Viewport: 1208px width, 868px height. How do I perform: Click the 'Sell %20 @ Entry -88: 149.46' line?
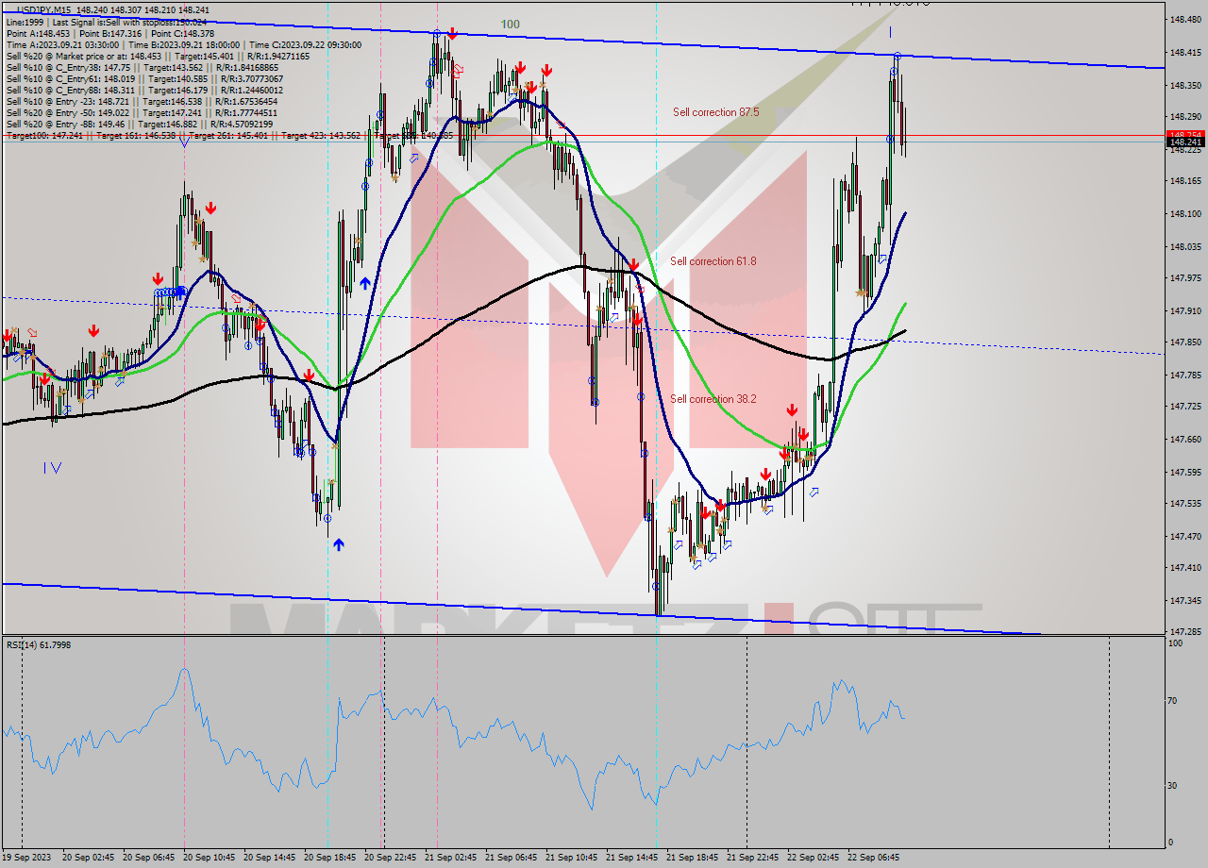[140, 124]
